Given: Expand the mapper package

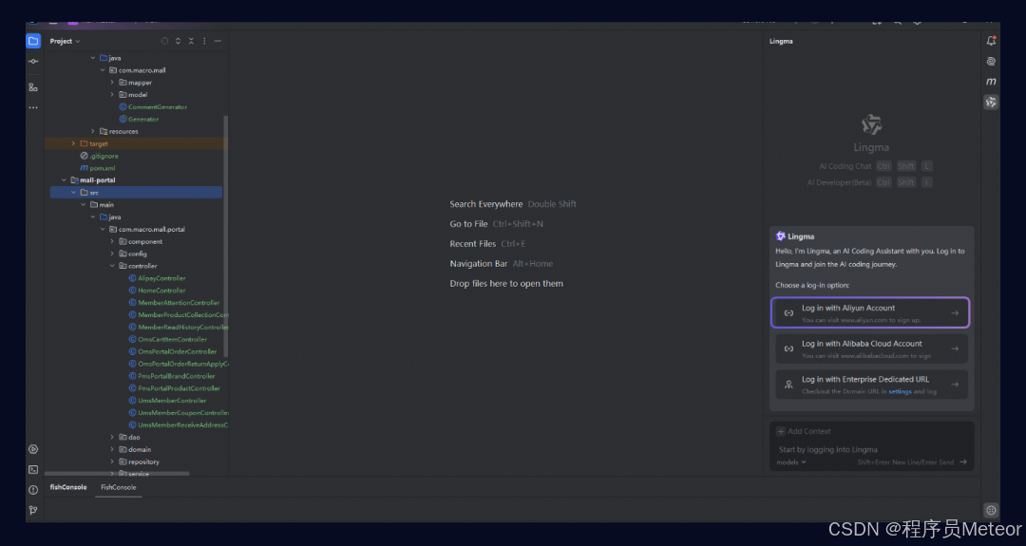Looking at the screenshot, I should click(x=112, y=83).
